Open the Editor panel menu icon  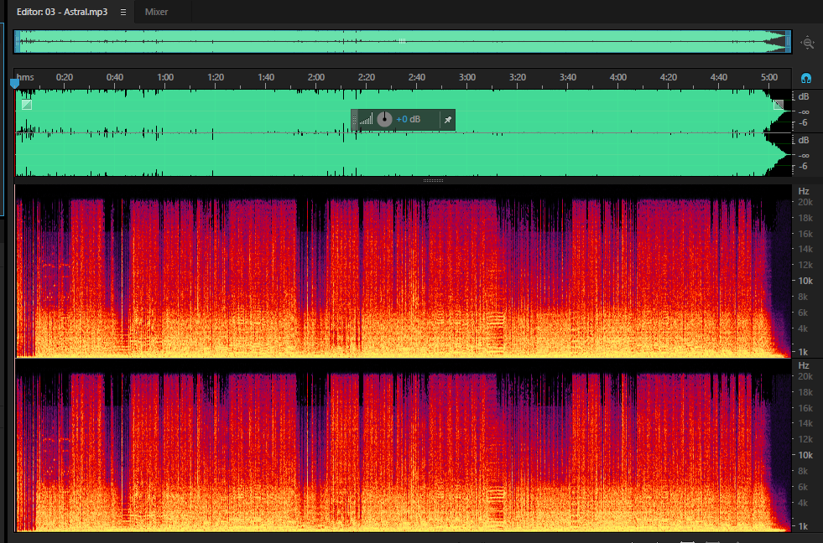(123, 12)
